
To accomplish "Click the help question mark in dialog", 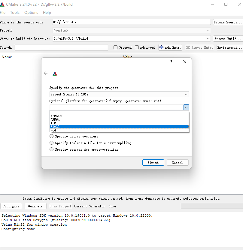I will pos(171,62).
